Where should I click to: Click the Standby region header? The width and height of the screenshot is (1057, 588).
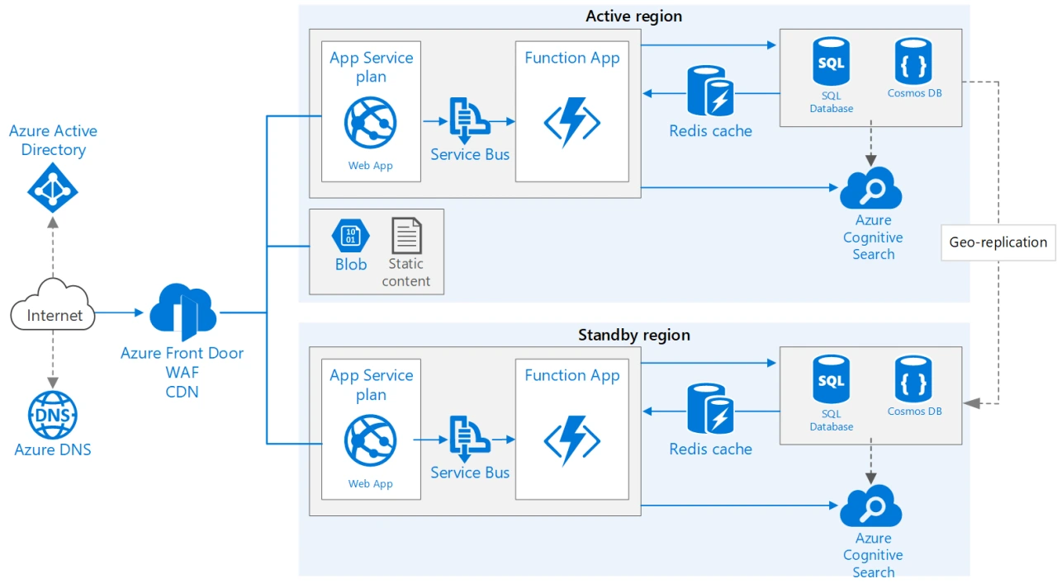tap(634, 335)
